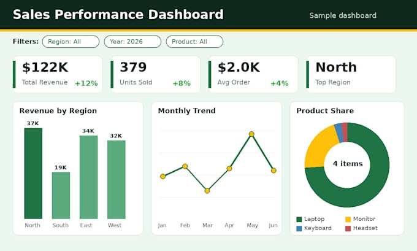Click the 4 items donut center label
417x251 pixels.
[x=348, y=163]
